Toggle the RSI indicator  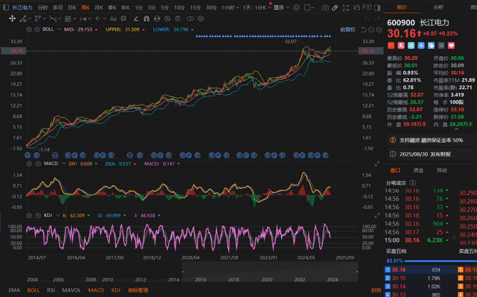51,290
